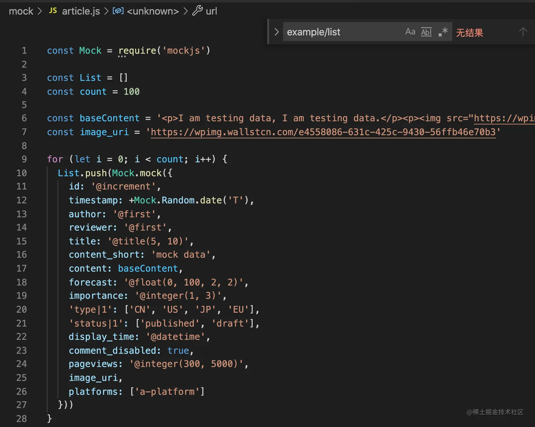Click the List variable on line 3
The image size is (535, 427).
pos(90,77)
